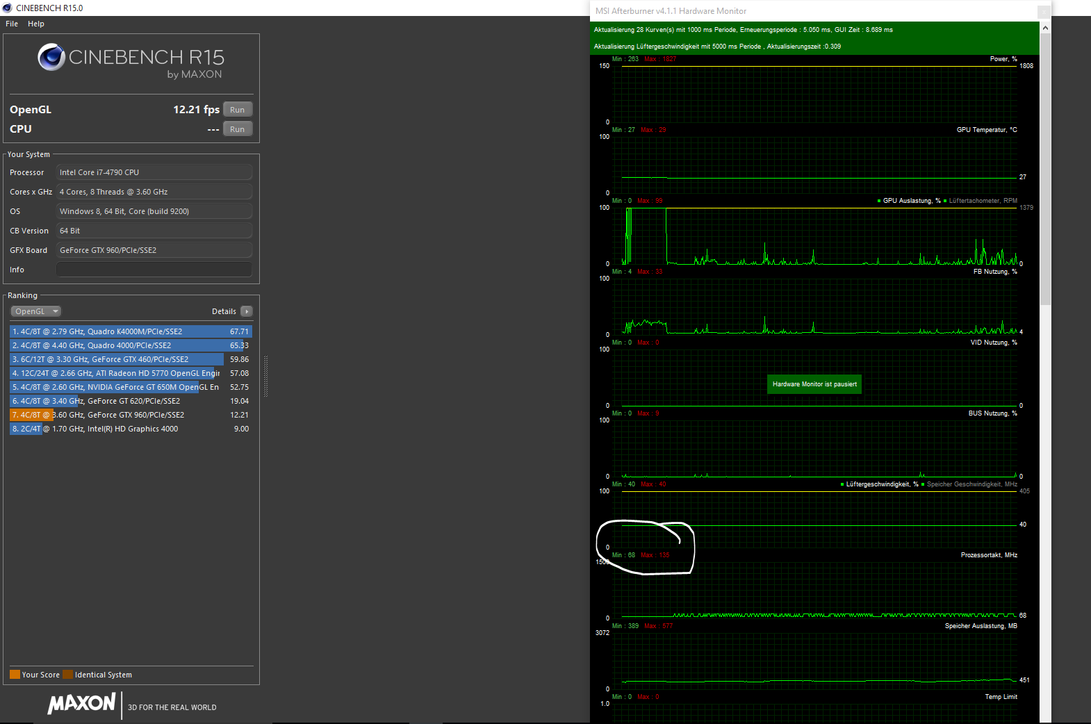Viewport: 1091px width, 724px height.
Task: Click the Hardware Monitor ist pausiert notice
Action: (x=814, y=384)
